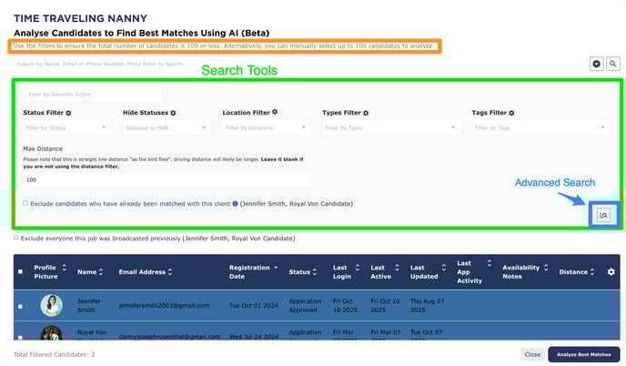Click the add (plus) icon beside search

(x=597, y=64)
